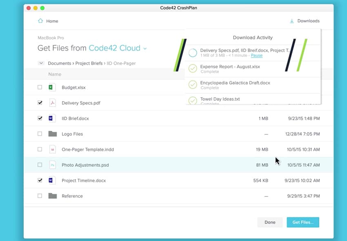Click the complete checkmark for Towel Day Ideas
This screenshot has height=241, width=347.
193,100
